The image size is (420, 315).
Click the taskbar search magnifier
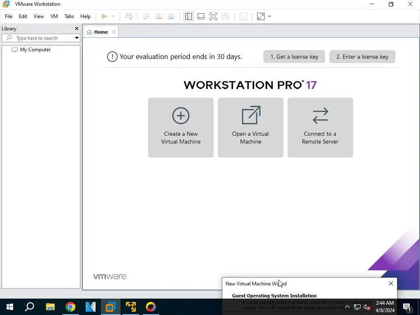30,307
